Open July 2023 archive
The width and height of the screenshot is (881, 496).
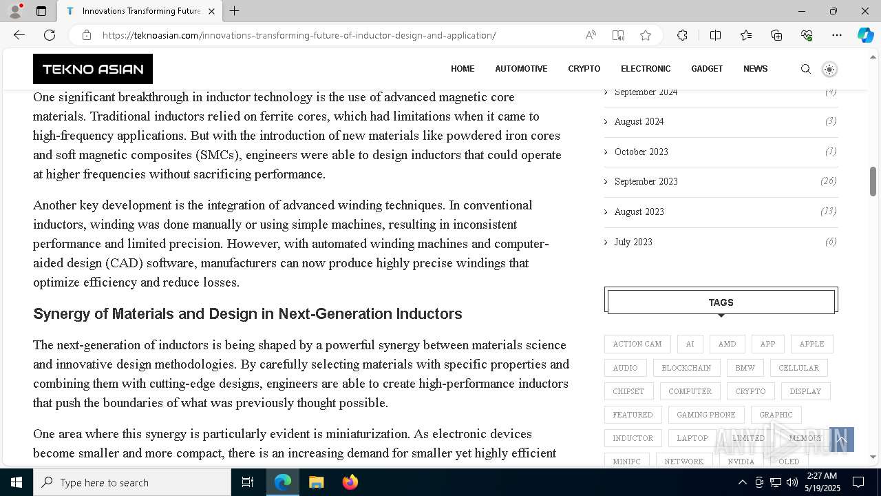(x=633, y=242)
